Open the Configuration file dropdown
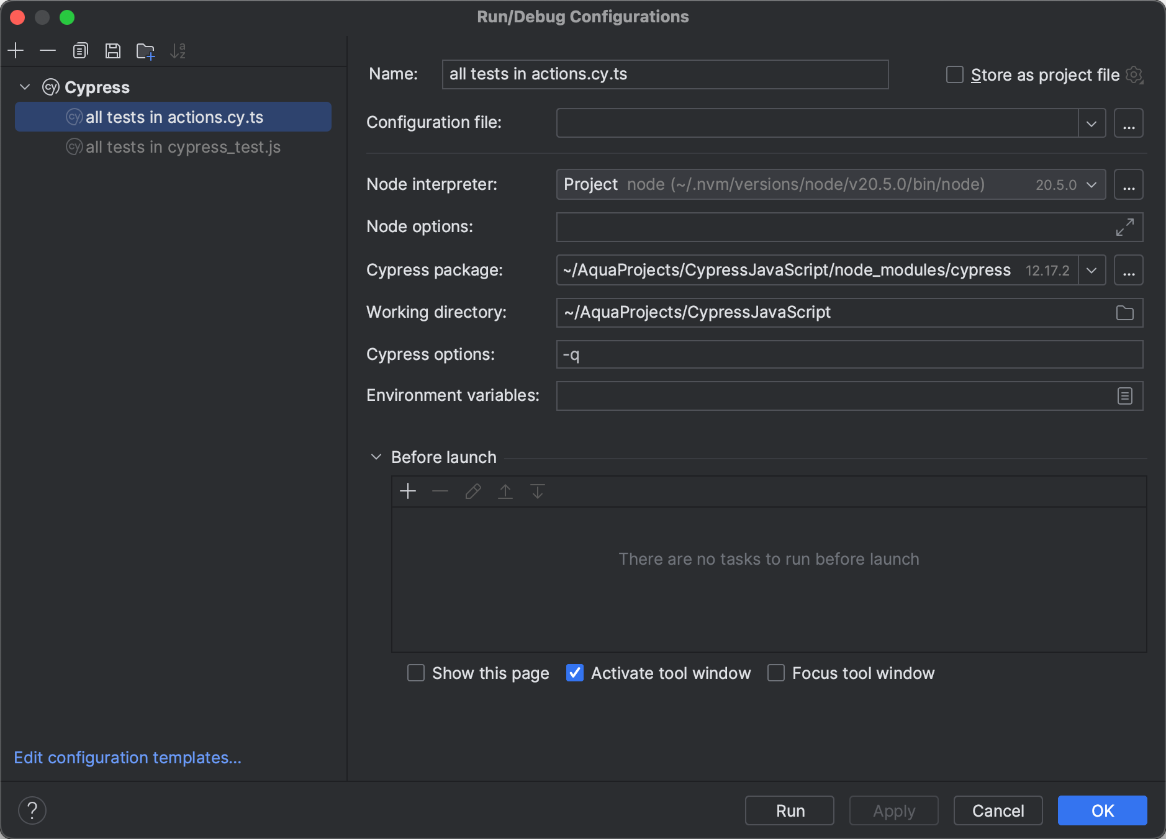 point(1091,123)
